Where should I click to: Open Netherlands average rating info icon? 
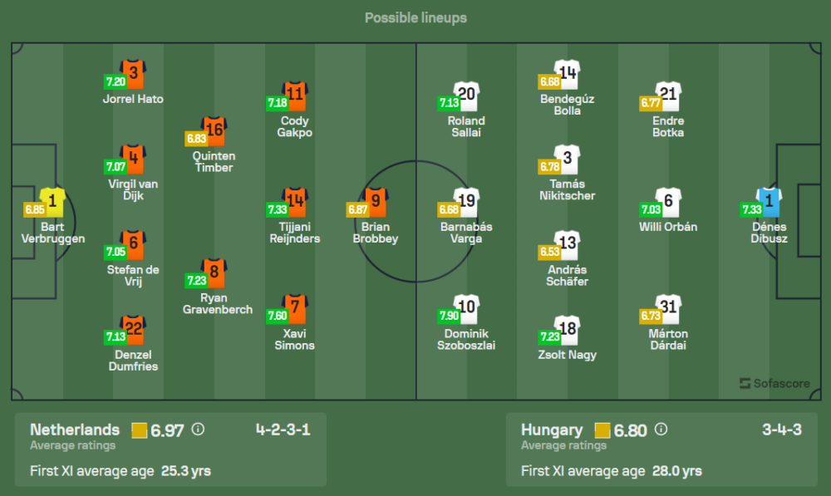[198, 430]
